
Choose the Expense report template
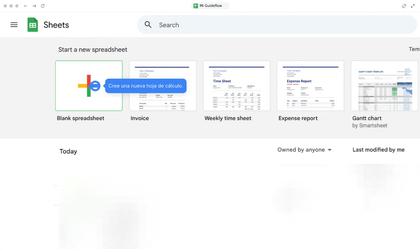pos(310,86)
